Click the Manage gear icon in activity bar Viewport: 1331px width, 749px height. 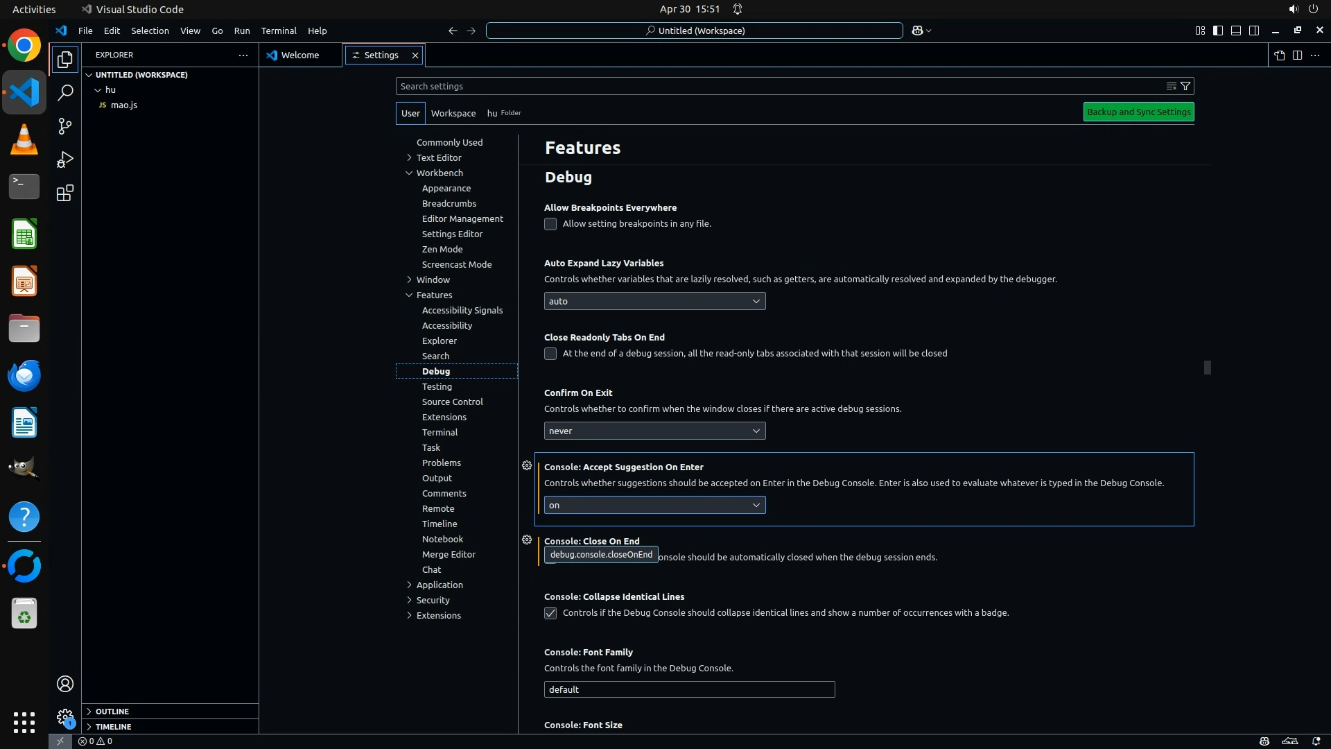64,717
